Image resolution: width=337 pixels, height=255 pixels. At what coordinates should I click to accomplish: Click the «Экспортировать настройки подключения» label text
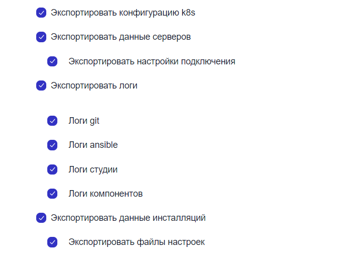click(x=152, y=61)
